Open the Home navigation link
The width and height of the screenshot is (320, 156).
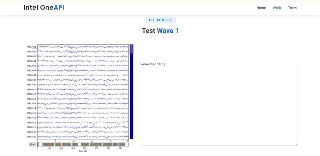[261, 8]
